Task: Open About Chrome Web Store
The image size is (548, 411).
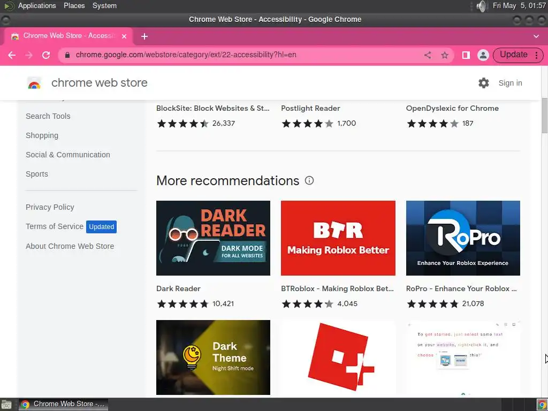Action: coord(70,246)
